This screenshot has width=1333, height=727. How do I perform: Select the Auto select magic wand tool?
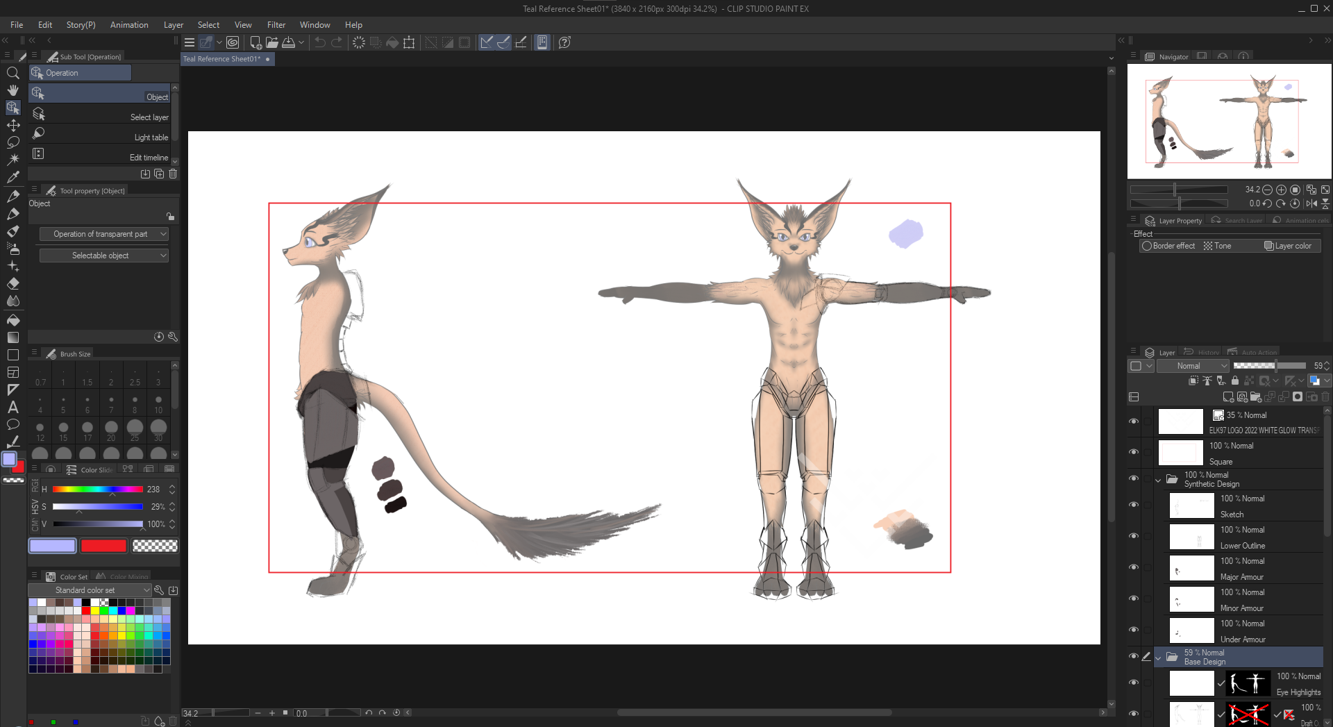click(12, 160)
